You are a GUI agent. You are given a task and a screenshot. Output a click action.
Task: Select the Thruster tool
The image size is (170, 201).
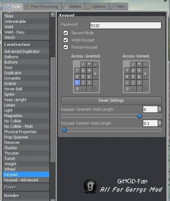click(x=26, y=153)
